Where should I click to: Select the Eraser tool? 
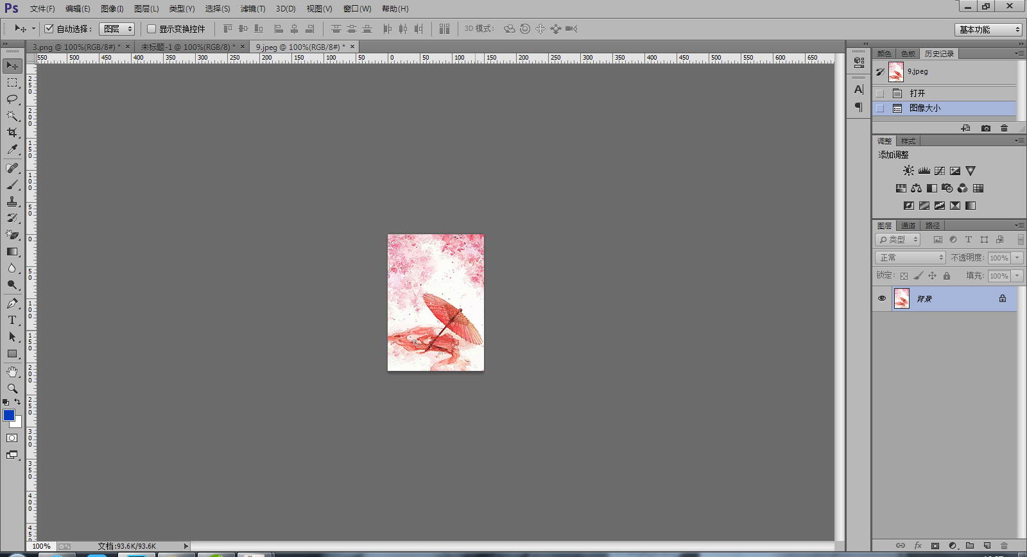click(12, 235)
